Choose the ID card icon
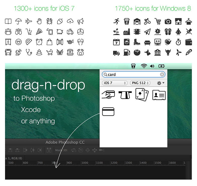The image size is (197, 186). (159, 95)
